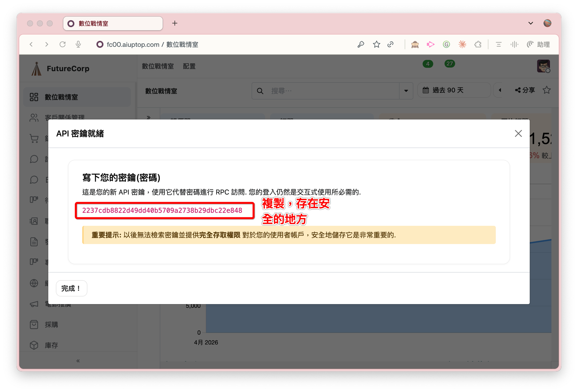Collapse the sidebar with double chevron
Screen dimensions: 578x392
coord(78,361)
